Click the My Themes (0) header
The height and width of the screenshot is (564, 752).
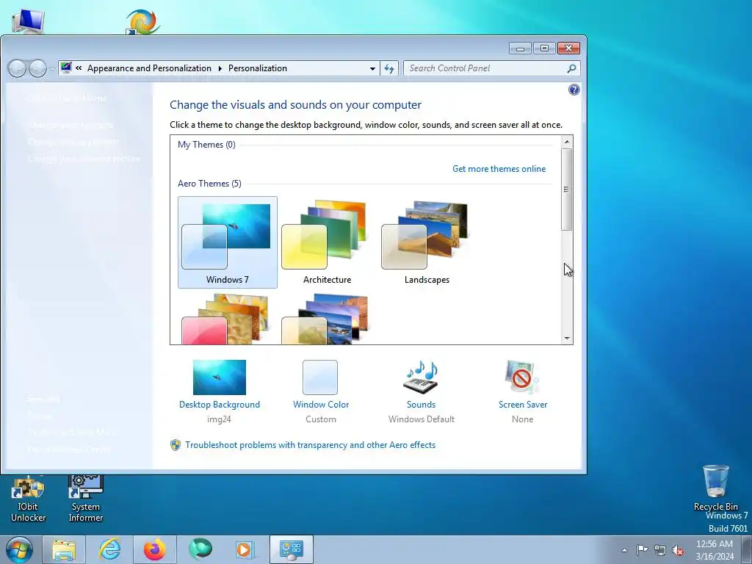pyautogui.click(x=206, y=145)
